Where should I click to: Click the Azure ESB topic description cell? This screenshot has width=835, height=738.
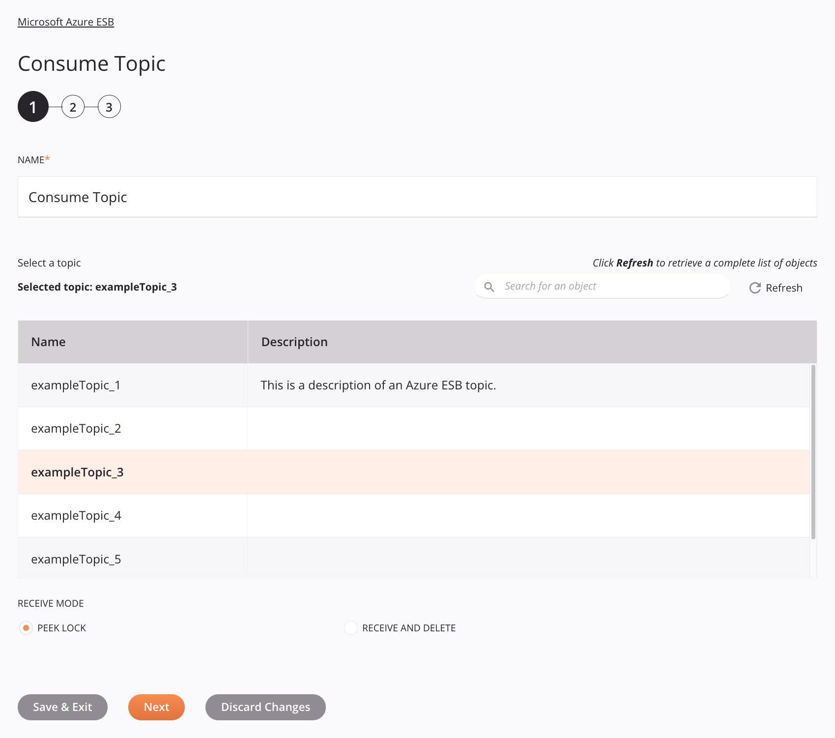pos(528,385)
